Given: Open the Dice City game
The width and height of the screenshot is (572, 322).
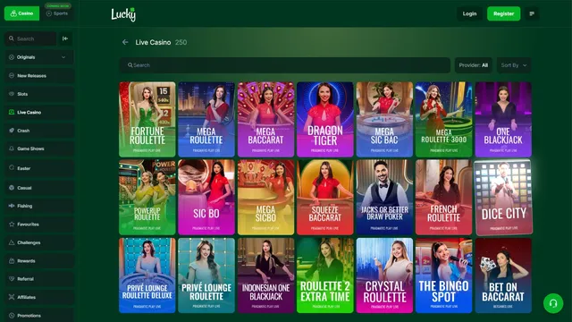Looking at the screenshot, I should coord(503,197).
